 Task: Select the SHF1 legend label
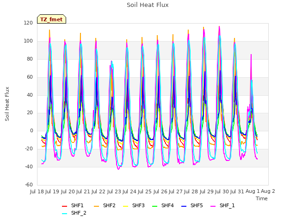click(77, 205)
